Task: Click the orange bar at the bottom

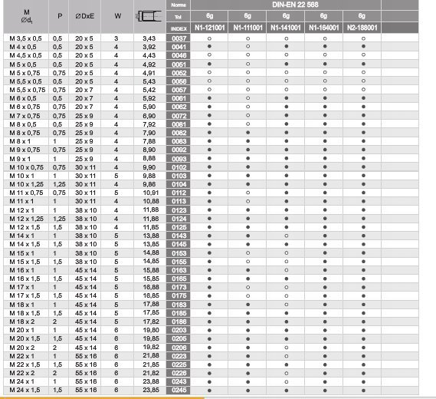Action: [x=103, y=398]
